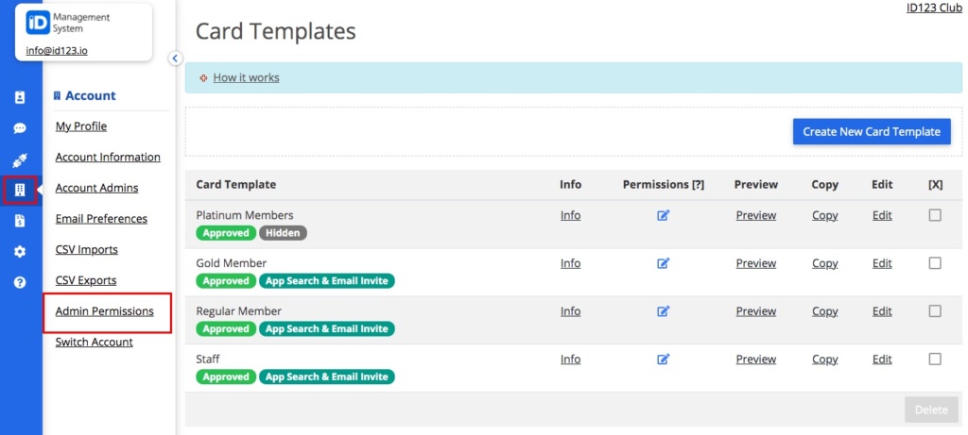Edit permissions for Platinum Members
The width and height of the screenshot is (968, 435).
tap(663, 216)
